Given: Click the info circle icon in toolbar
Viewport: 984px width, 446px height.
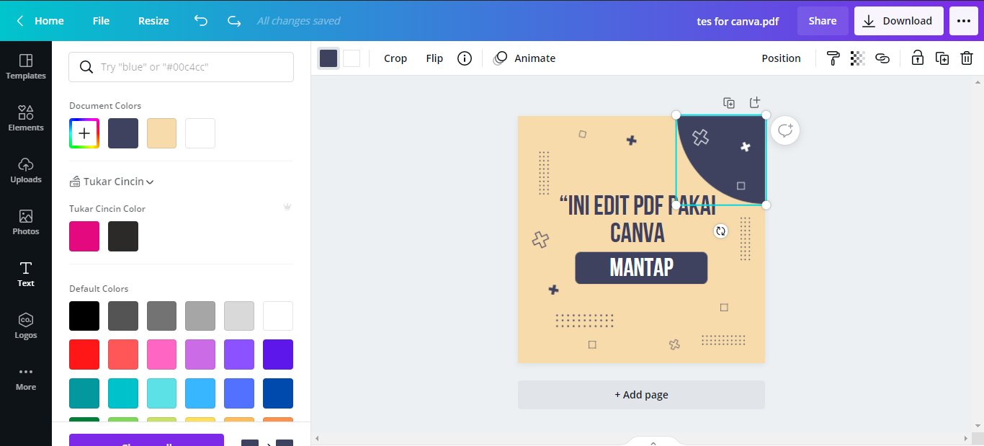Looking at the screenshot, I should click(x=465, y=58).
